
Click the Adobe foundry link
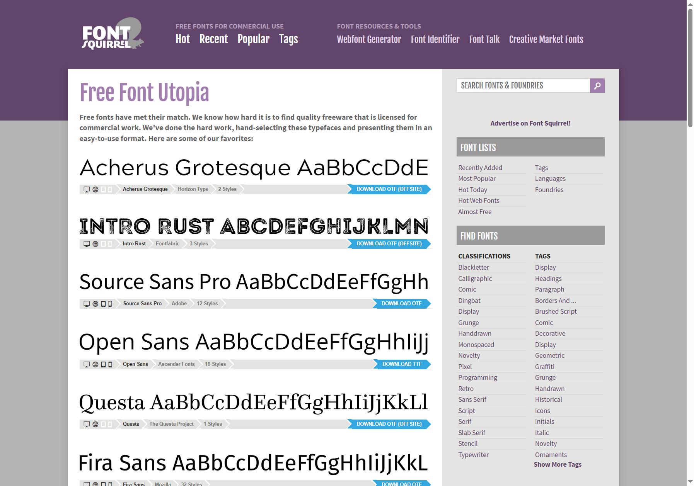(179, 304)
